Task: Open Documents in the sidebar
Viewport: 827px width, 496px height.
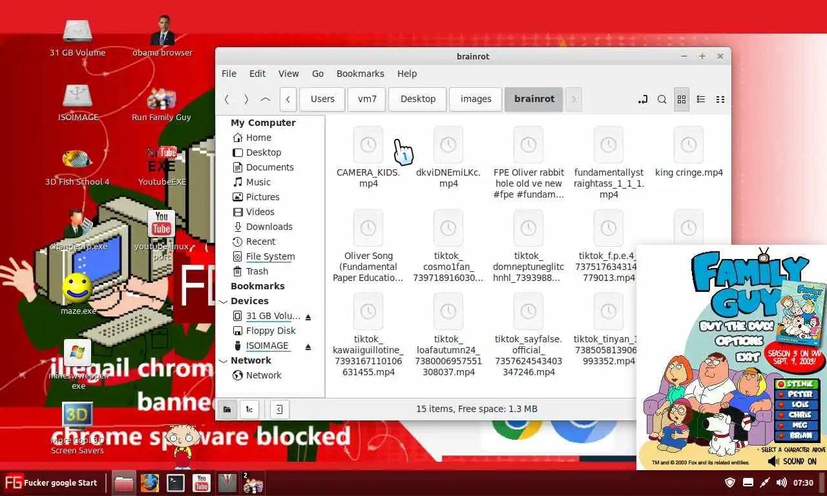Action: coord(270,167)
